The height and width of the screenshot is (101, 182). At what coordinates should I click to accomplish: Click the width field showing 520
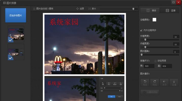149,66
